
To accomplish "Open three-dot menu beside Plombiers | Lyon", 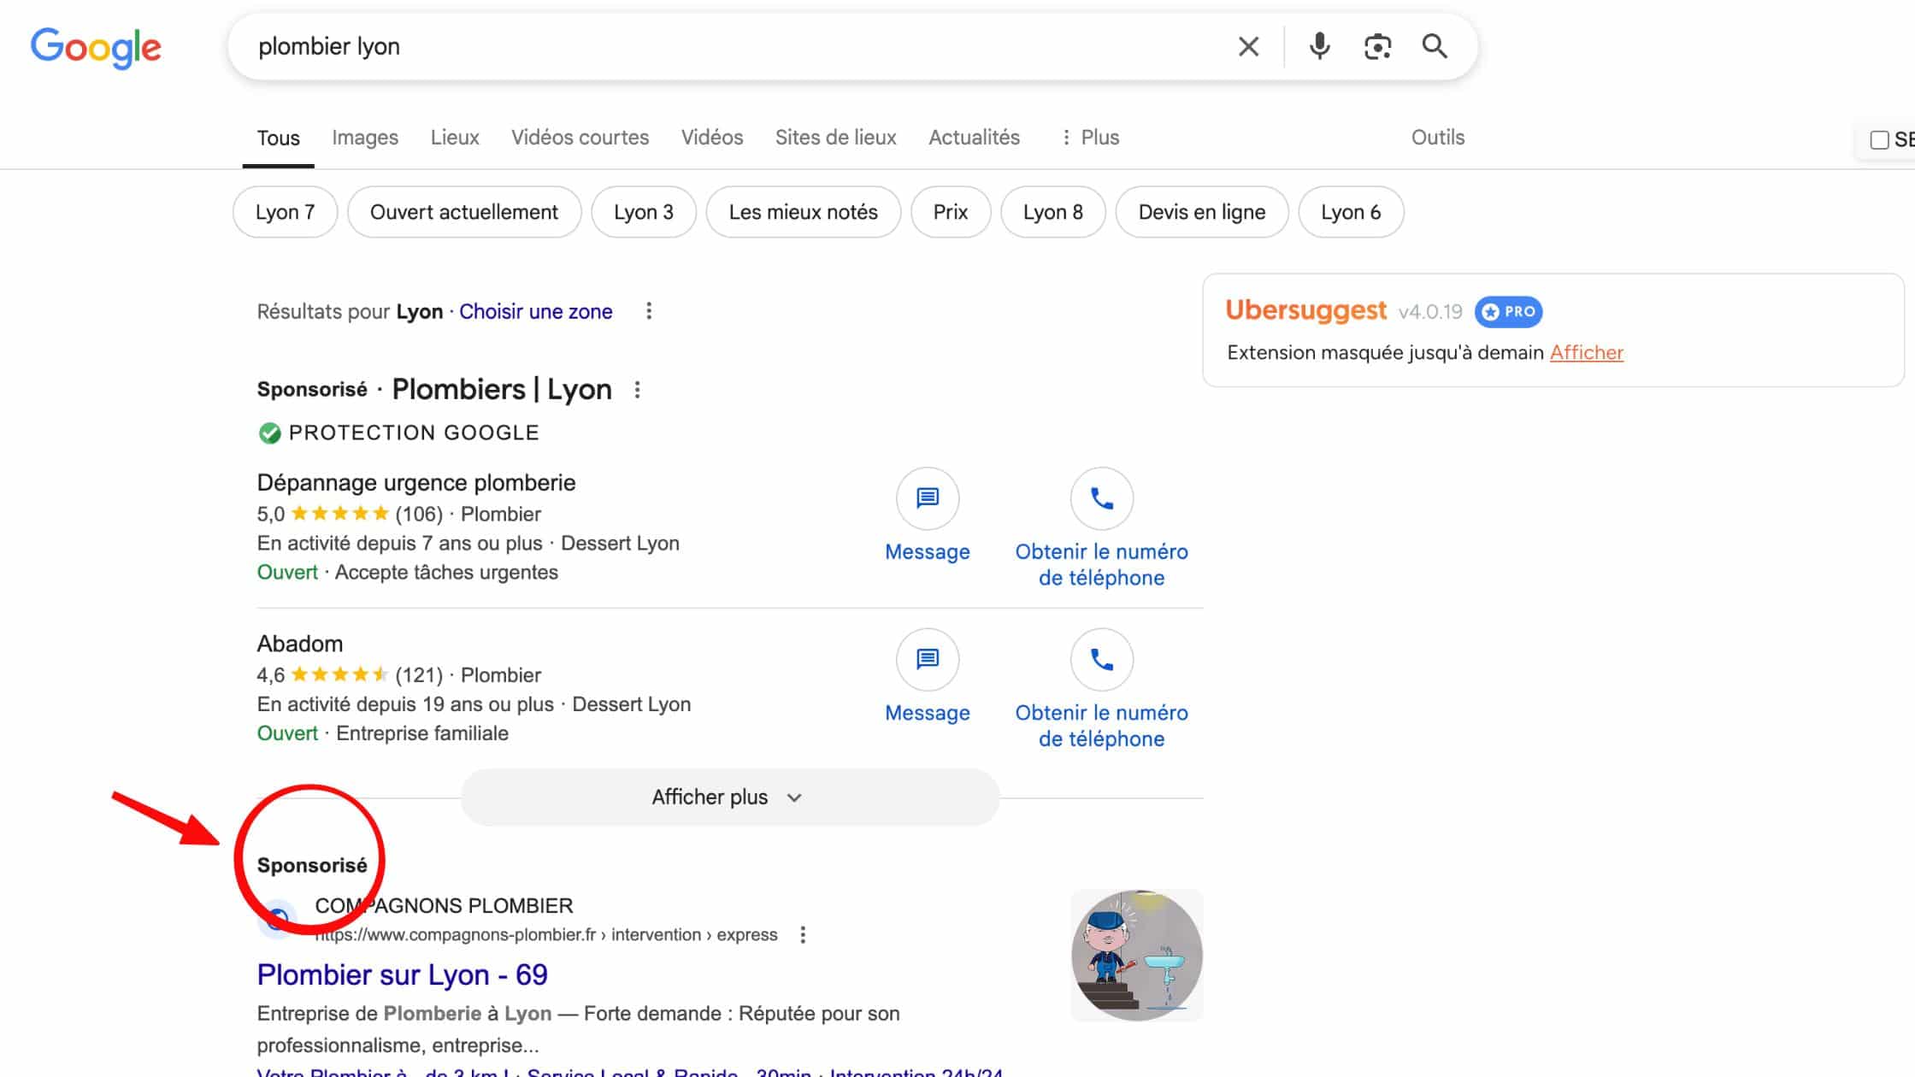I will point(637,390).
